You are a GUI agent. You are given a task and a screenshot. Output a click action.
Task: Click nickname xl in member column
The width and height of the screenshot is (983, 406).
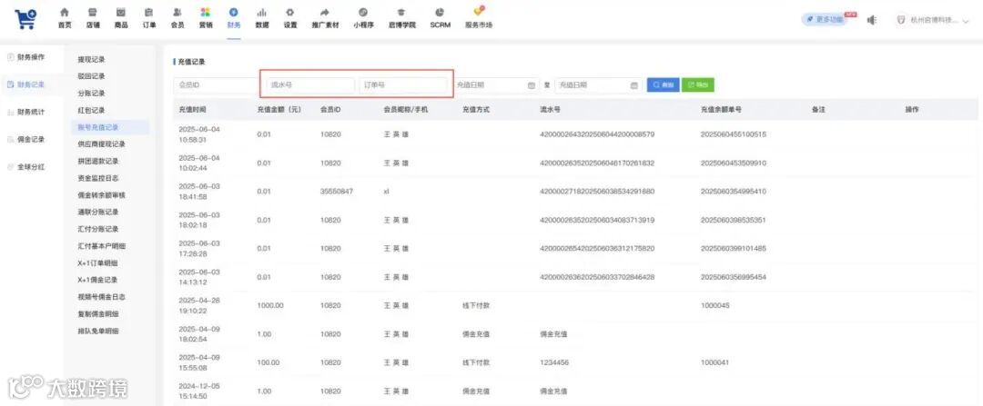pyautogui.click(x=386, y=192)
